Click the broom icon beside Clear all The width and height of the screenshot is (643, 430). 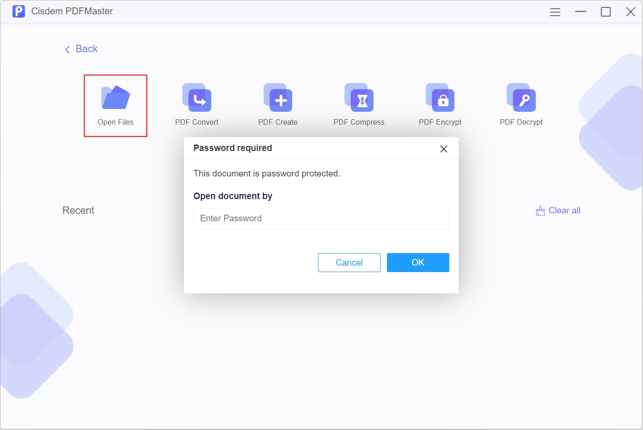[540, 211]
